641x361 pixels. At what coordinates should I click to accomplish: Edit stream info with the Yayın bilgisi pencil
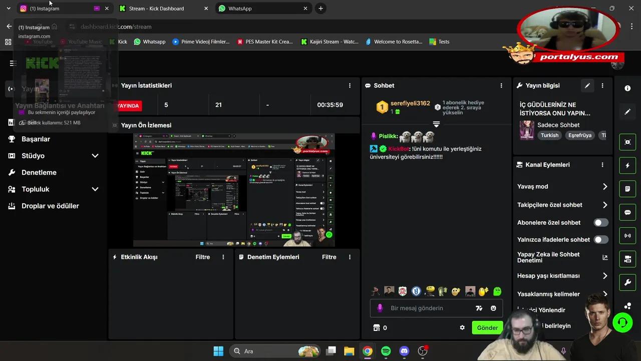[587, 86]
